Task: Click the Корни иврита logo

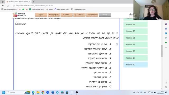Action: (19, 15)
